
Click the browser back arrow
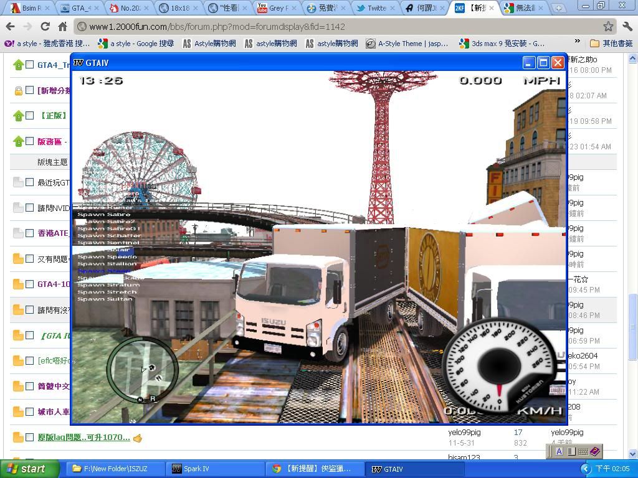[11, 27]
